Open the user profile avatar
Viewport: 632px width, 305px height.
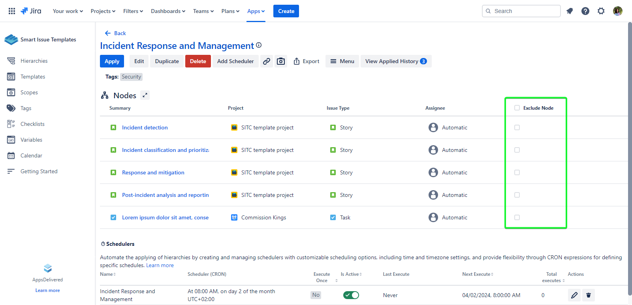coord(618,11)
